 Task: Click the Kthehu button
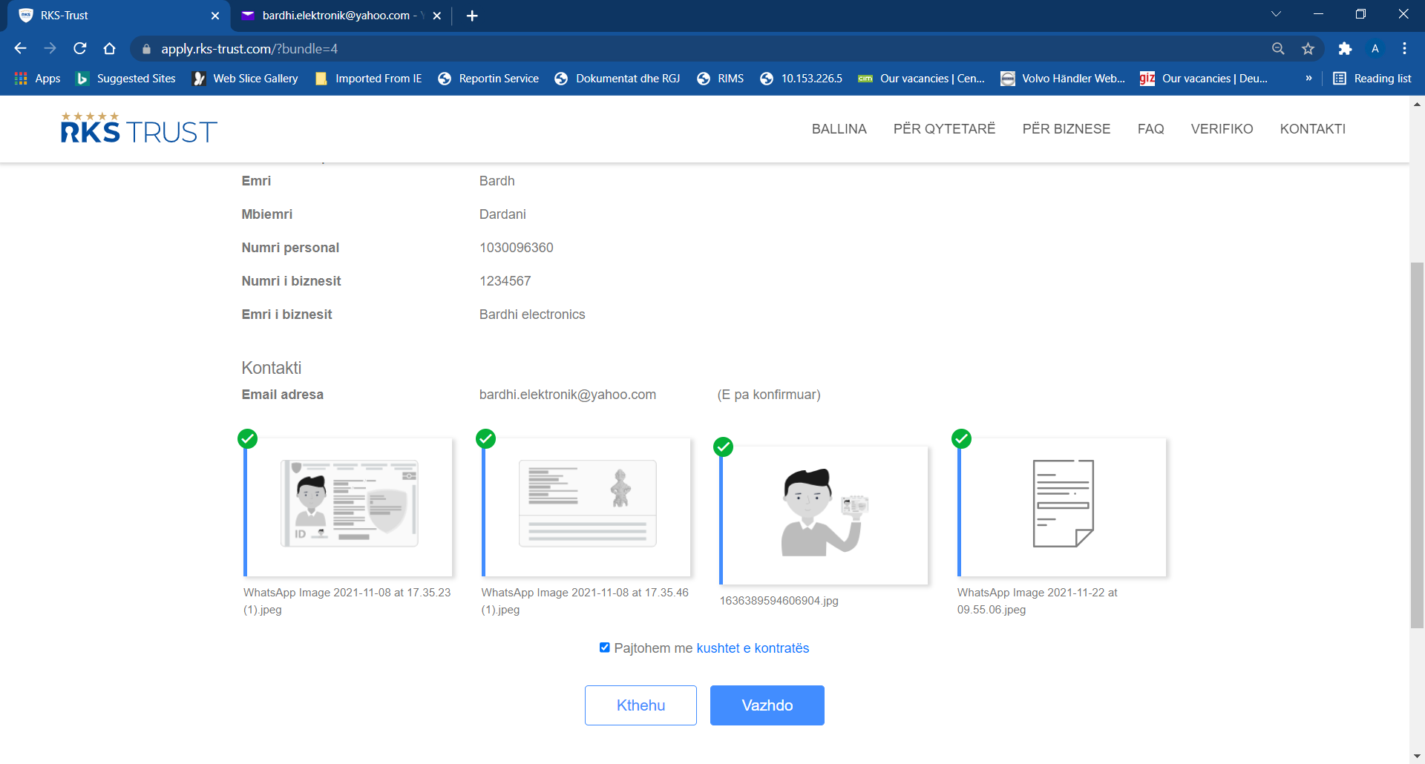(x=641, y=705)
